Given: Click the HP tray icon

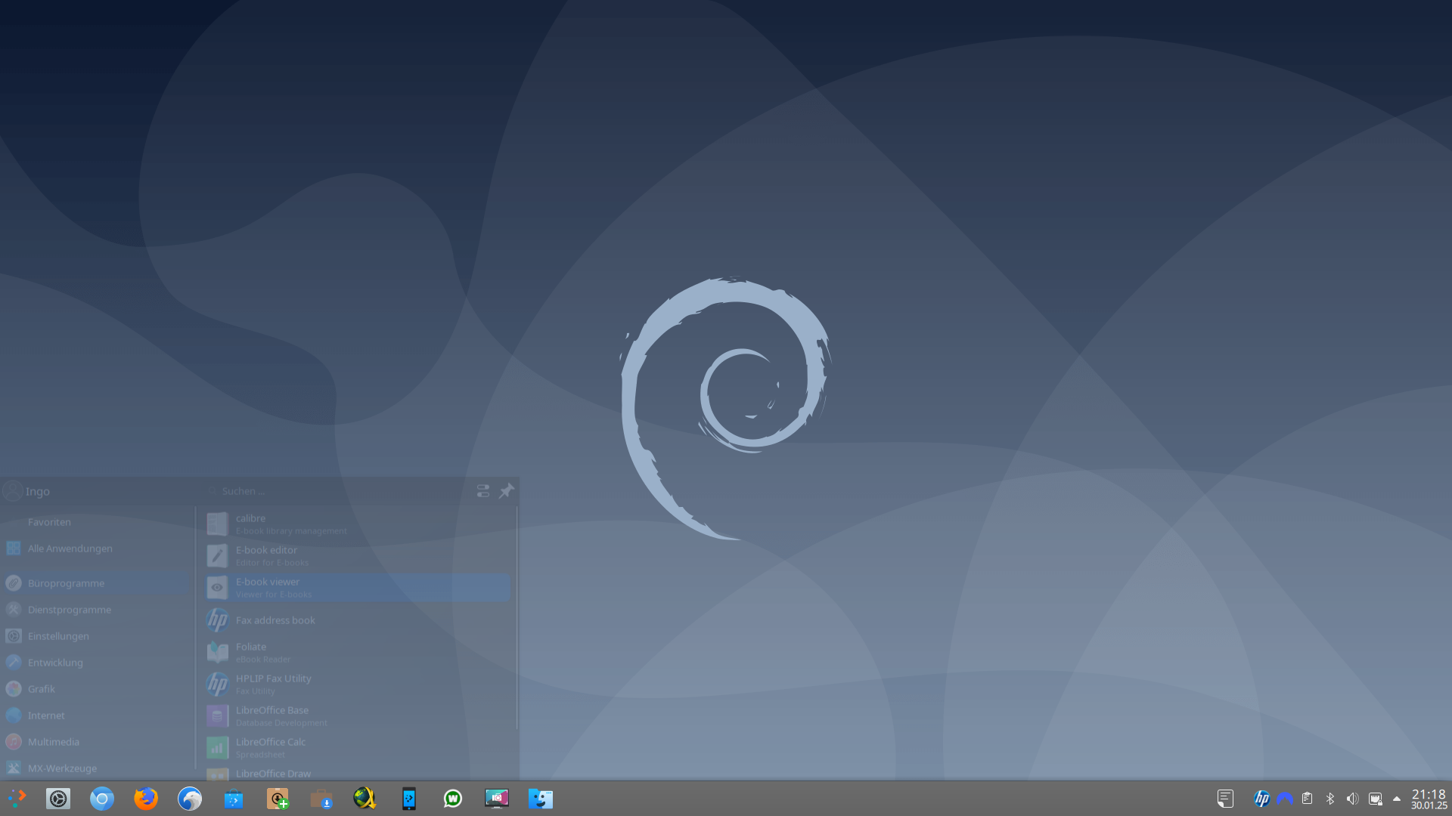Looking at the screenshot, I should [x=1261, y=799].
